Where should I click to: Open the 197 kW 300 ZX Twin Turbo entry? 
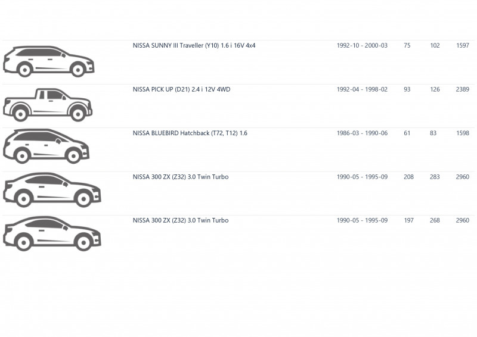pos(181,220)
